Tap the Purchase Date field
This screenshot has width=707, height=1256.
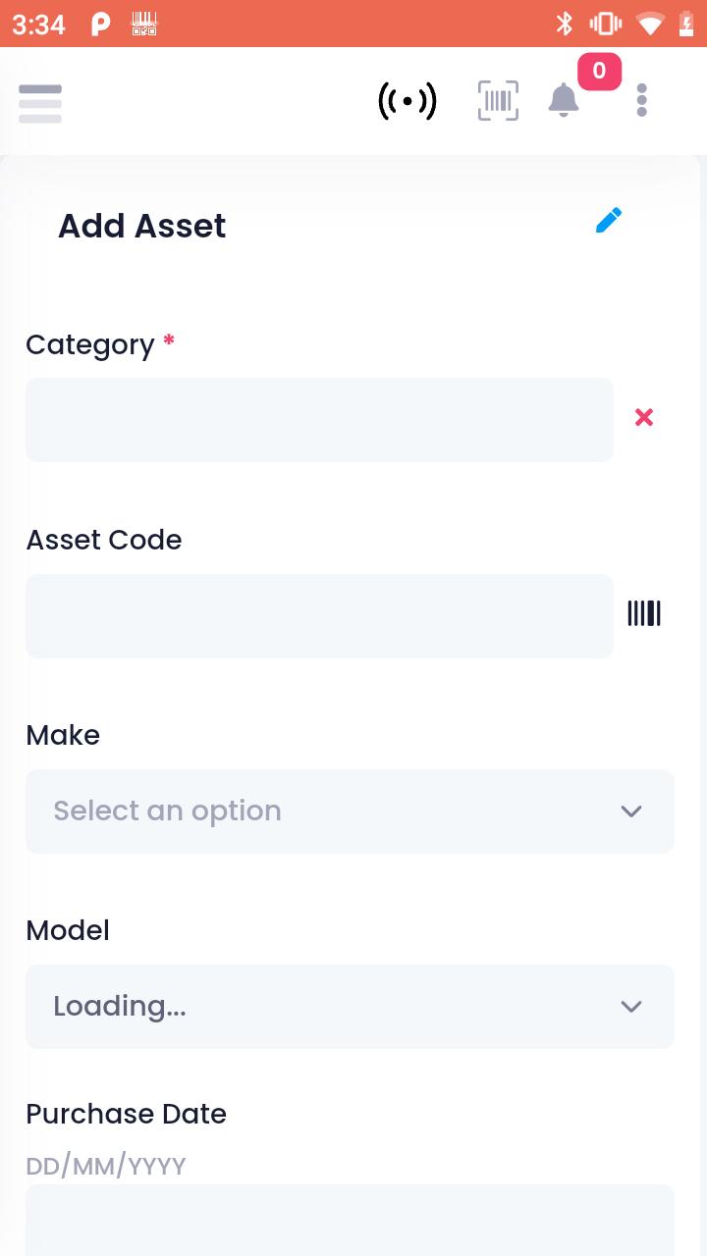point(350,1220)
